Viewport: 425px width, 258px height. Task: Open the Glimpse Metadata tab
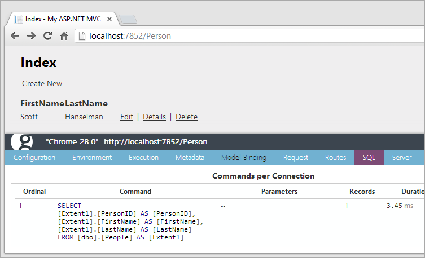[190, 158]
